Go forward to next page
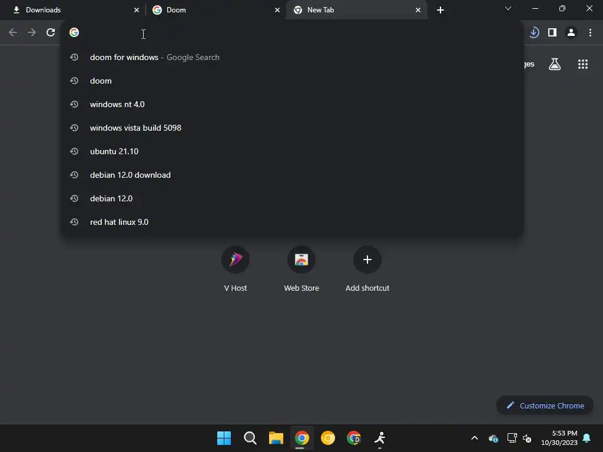This screenshot has height=452, width=603. (32, 33)
